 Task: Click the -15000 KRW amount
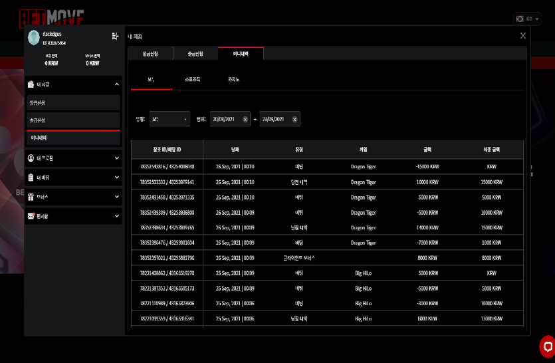427,166
